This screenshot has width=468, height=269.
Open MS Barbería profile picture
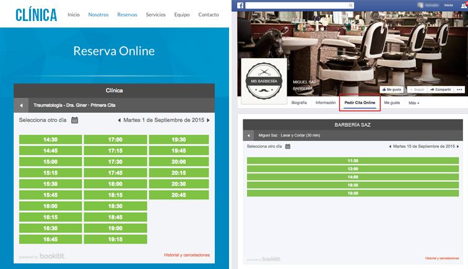264,81
